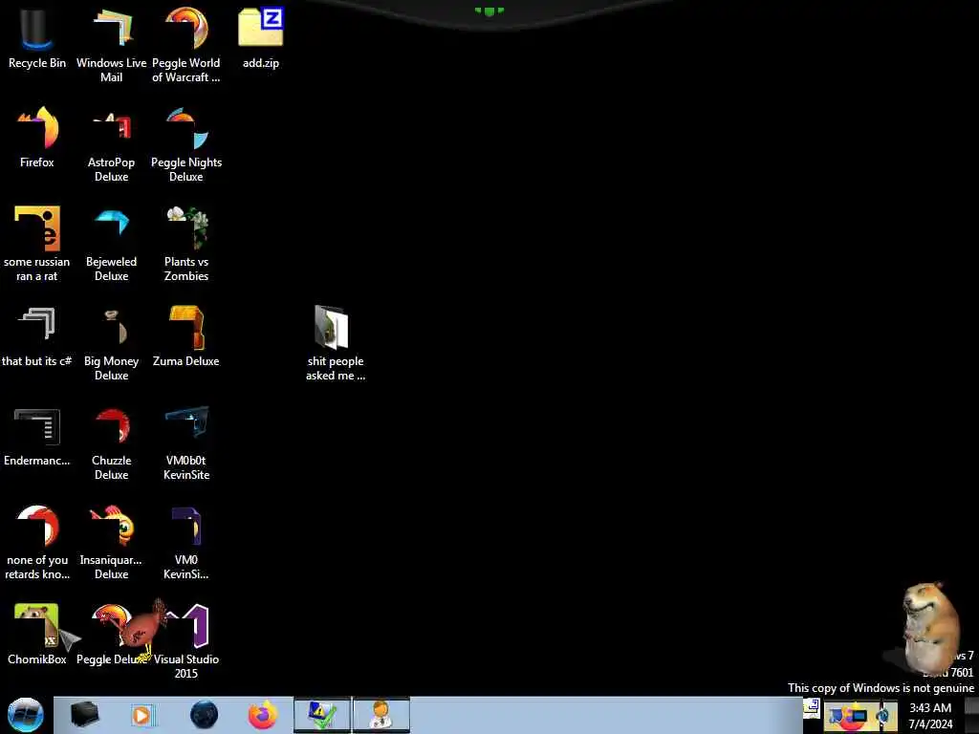Select the 'shit people asked me ...' folder
Screen dimensions: 979x734
click(336, 343)
